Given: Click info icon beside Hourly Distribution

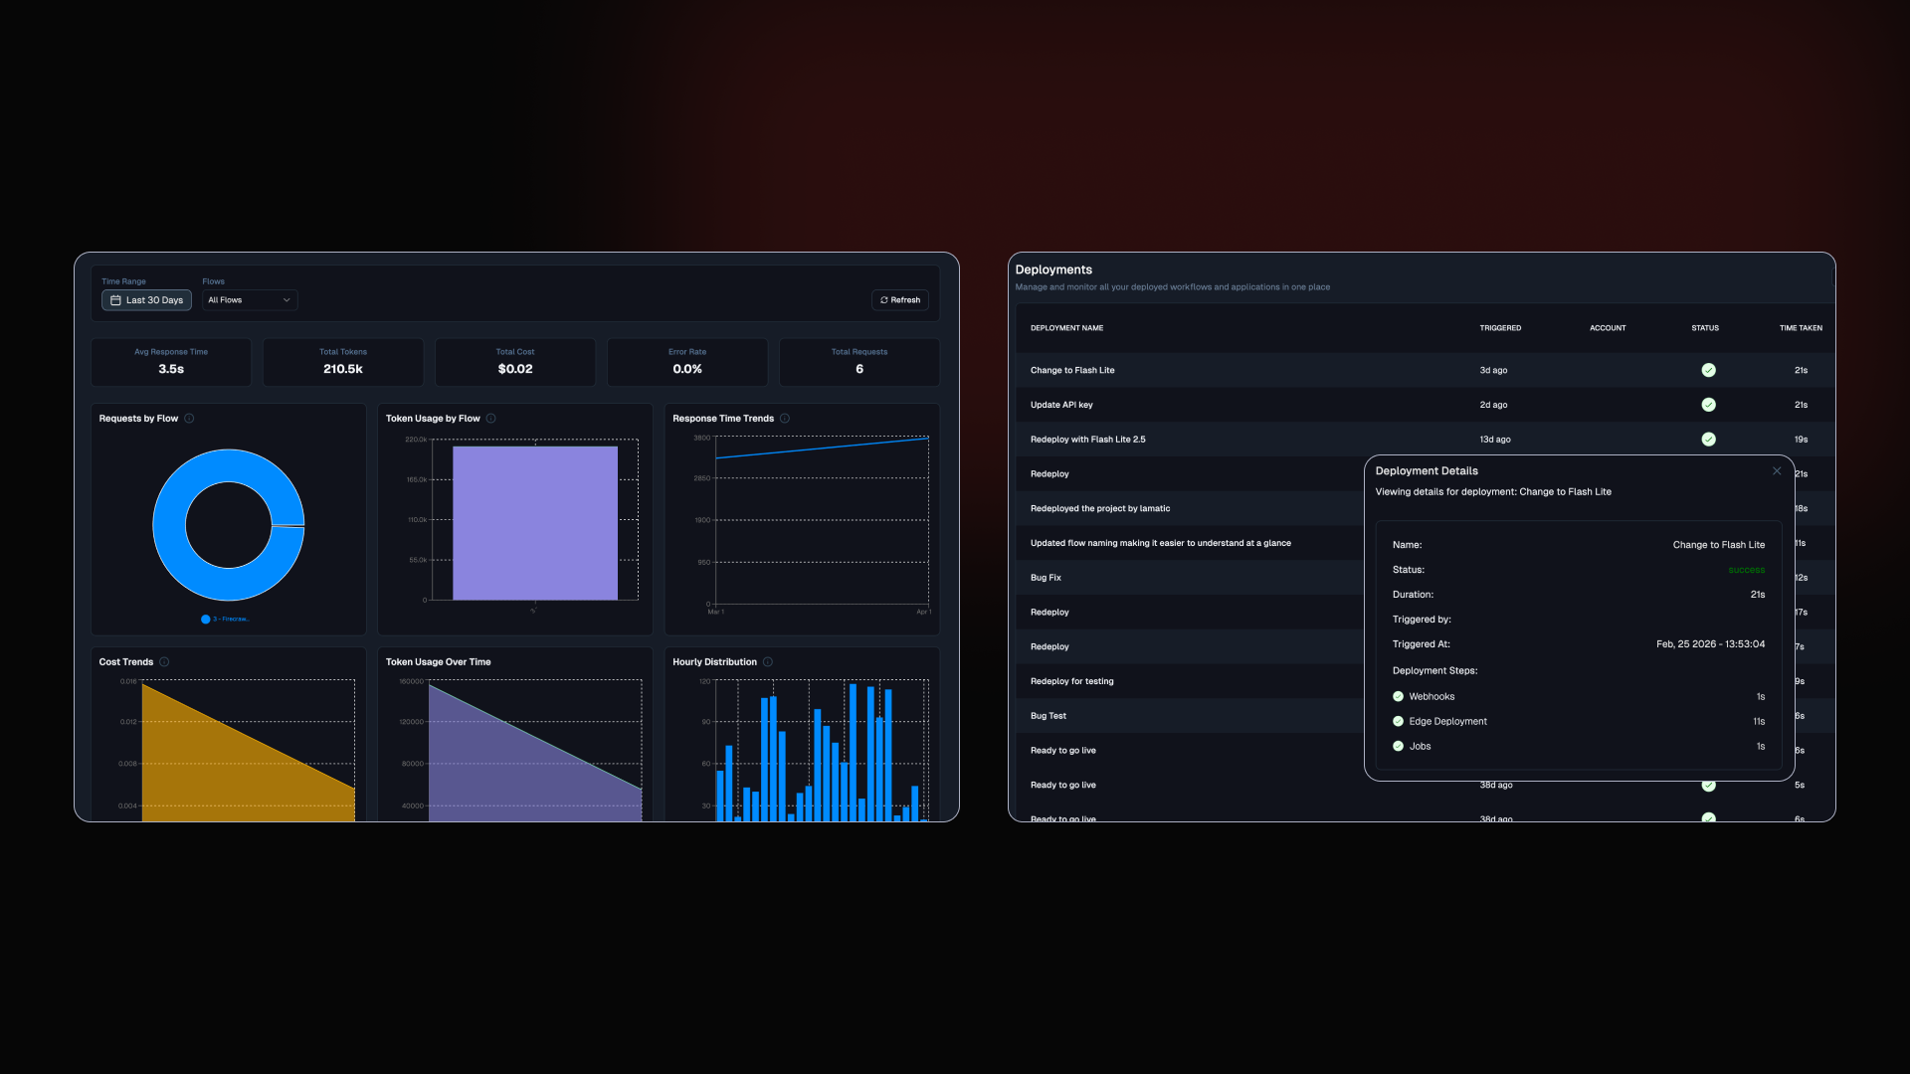Looking at the screenshot, I should click(768, 662).
